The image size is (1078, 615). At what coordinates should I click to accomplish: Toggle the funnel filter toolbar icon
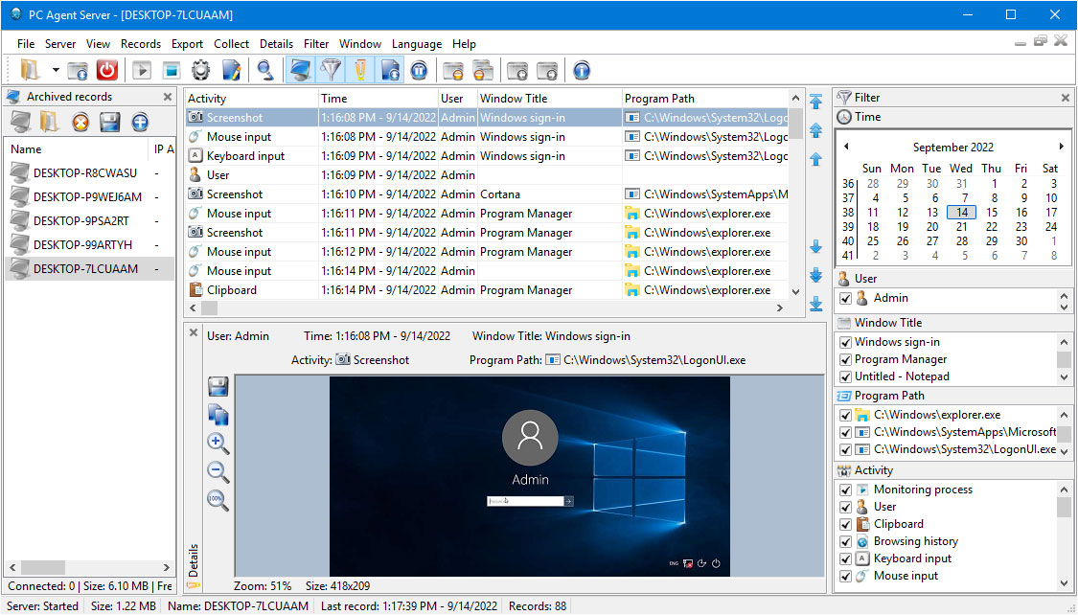click(330, 70)
